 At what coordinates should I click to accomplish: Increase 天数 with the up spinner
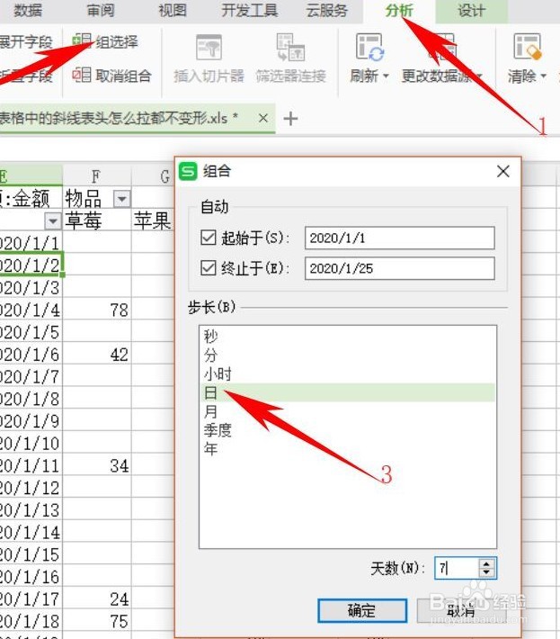coord(487,563)
